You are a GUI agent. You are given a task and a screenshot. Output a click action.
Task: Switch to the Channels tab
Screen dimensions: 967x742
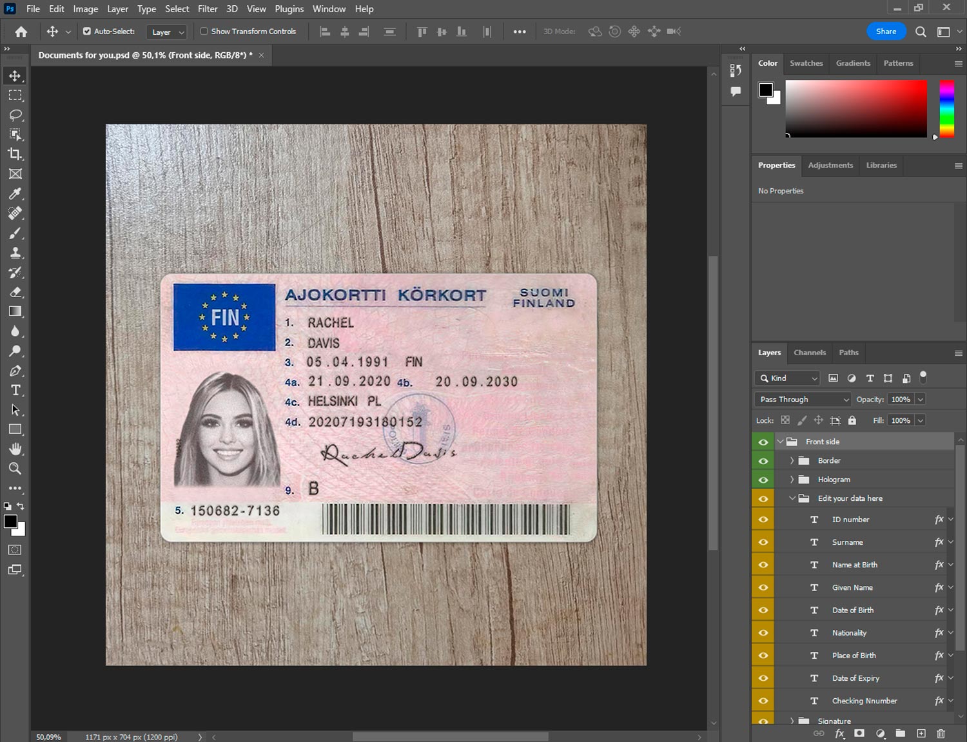pyautogui.click(x=809, y=353)
